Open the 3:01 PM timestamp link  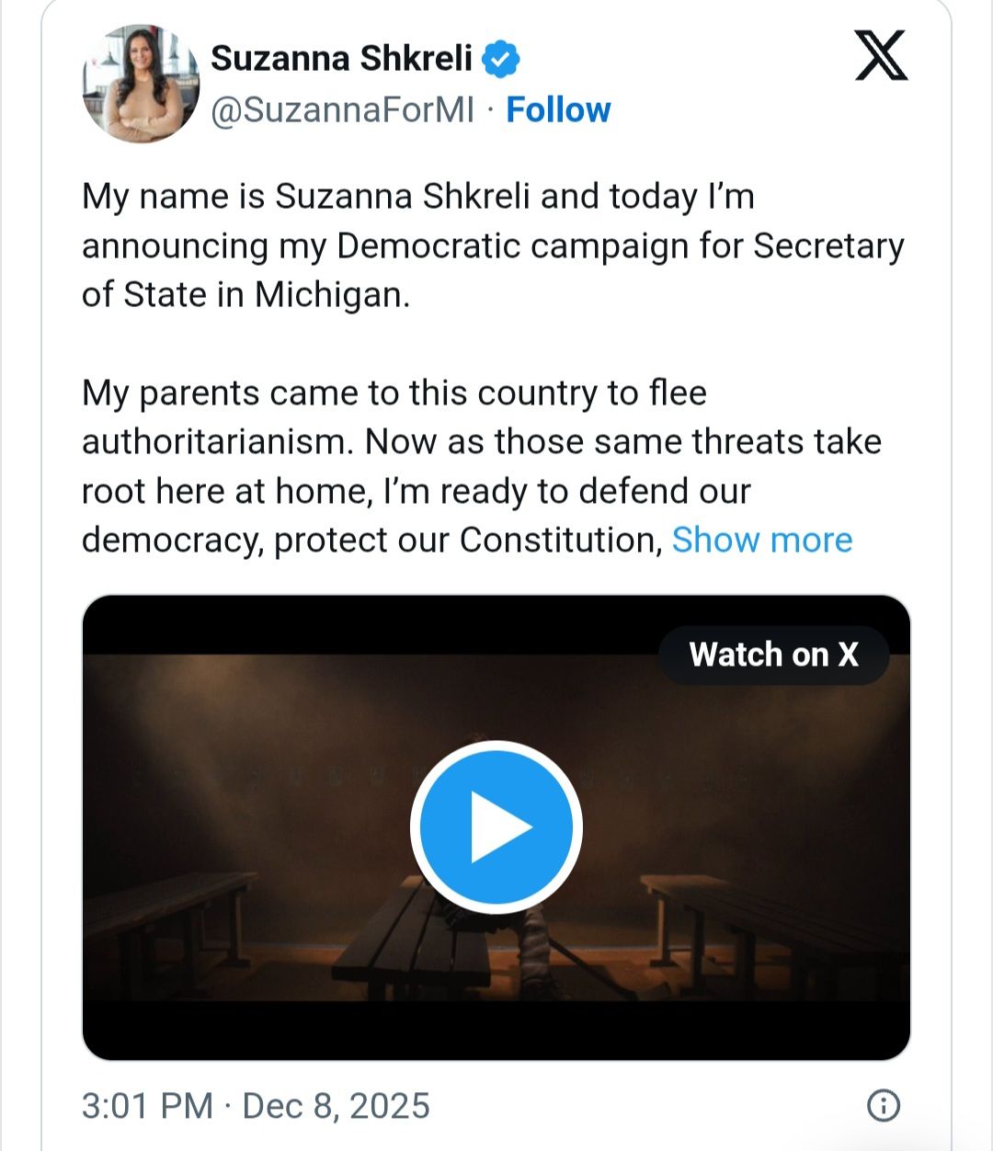147,1105
